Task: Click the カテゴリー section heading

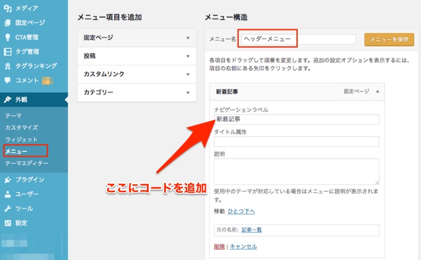Action: tap(98, 92)
